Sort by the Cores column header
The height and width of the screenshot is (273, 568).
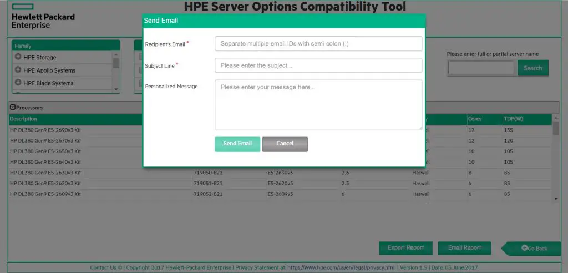coord(475,119)
